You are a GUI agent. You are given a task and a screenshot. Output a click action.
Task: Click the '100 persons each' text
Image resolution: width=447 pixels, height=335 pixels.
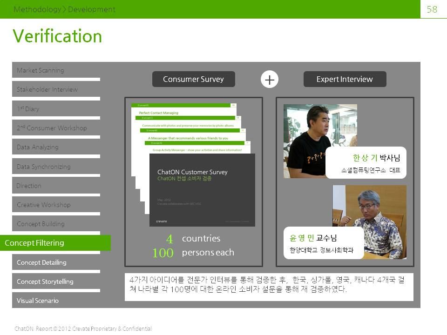[x=193, y=253]
